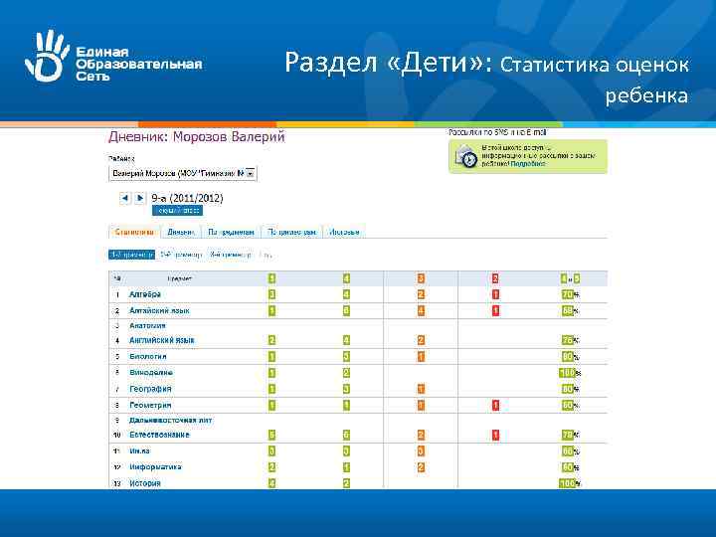Click the fours-count green badge in Информатика row
Viewport: 716px width, 537px height.
(346, 467)
